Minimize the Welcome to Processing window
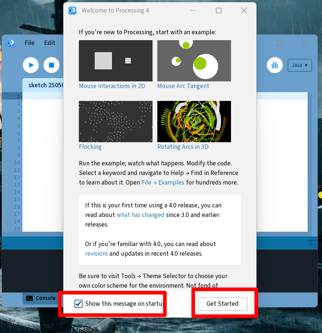This screenshot has height=333, width=322. pos(193,10)
